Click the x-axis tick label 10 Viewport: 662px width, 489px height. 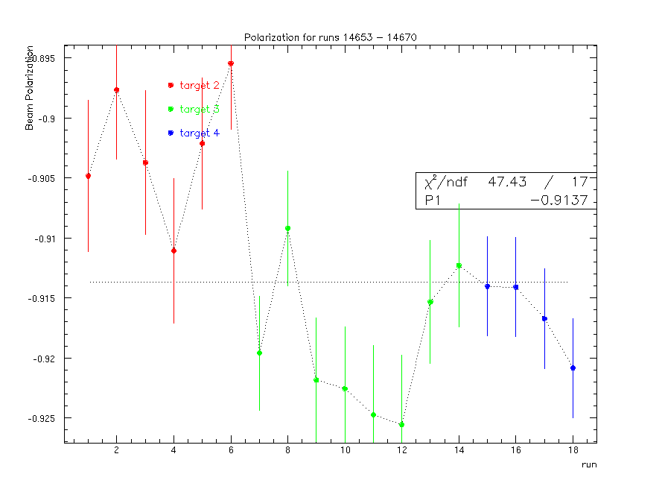[x=346, y=450]
